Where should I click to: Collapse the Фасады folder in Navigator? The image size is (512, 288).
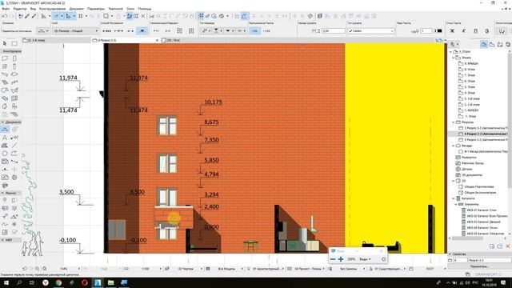[x=454, y=146]
